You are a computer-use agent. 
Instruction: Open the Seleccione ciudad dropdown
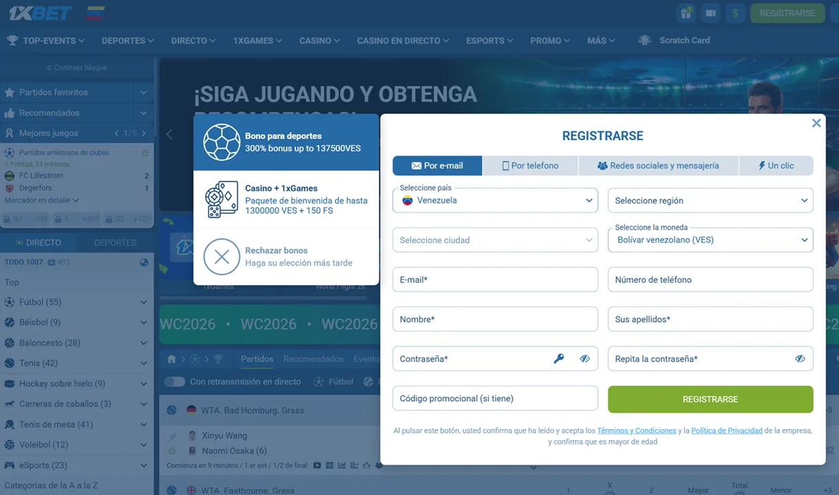click(x=495, y=240)
